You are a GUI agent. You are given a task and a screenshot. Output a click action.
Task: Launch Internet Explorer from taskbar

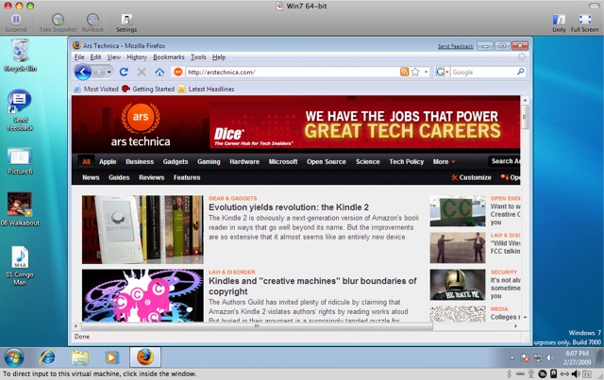coord(47,357)
